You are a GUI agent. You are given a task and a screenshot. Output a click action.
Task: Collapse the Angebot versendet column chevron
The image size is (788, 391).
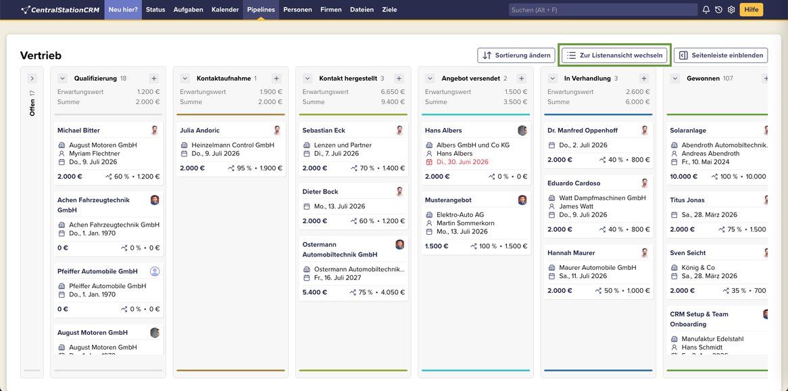tap(430, 78)
